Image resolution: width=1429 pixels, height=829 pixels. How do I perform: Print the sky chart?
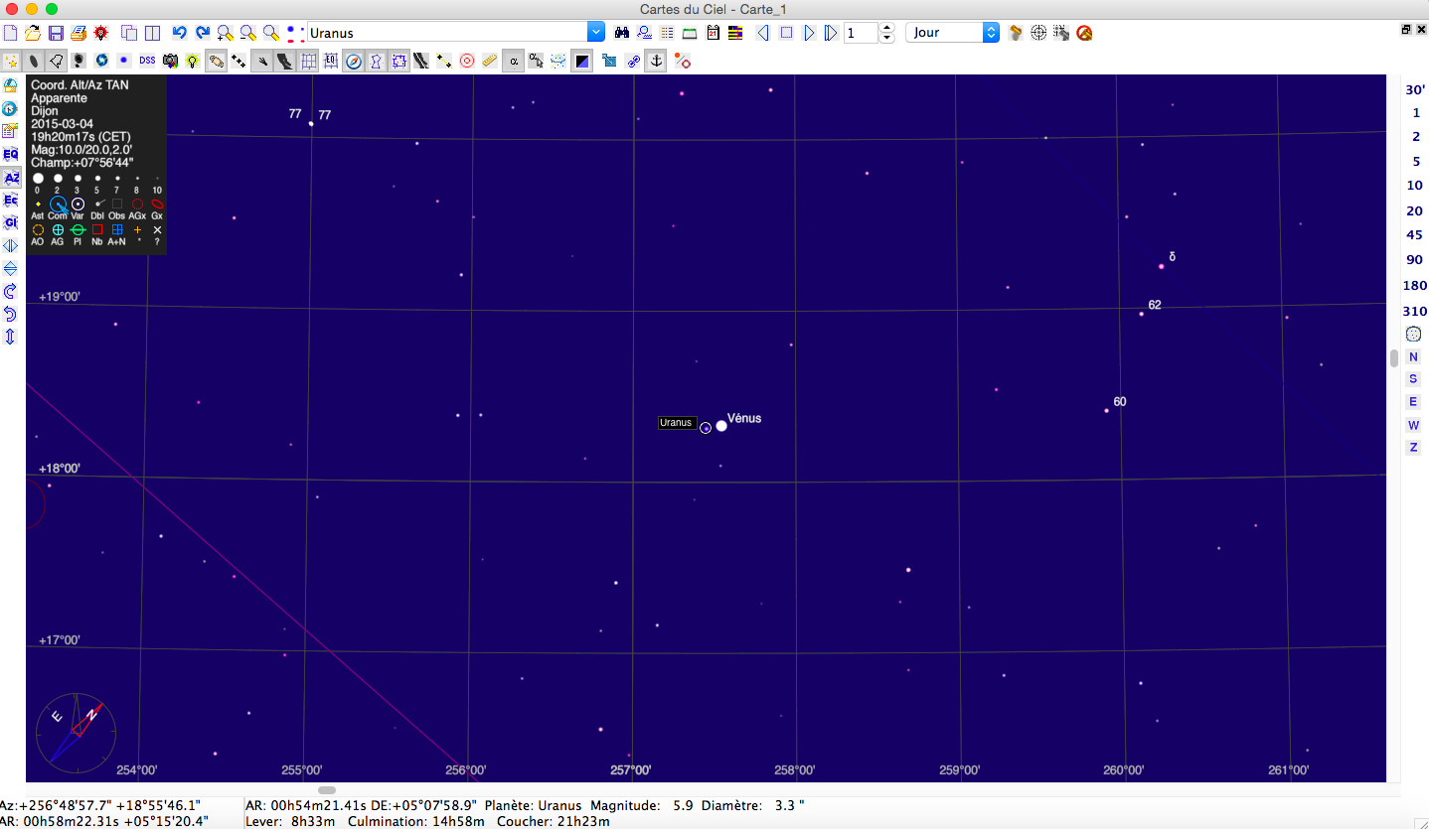click(79, 33)
